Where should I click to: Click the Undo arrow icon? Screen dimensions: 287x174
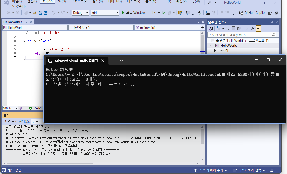[x=54, y=13]
